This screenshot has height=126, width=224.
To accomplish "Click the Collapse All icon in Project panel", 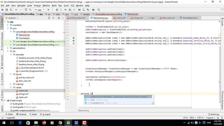I will pos(53,18).
